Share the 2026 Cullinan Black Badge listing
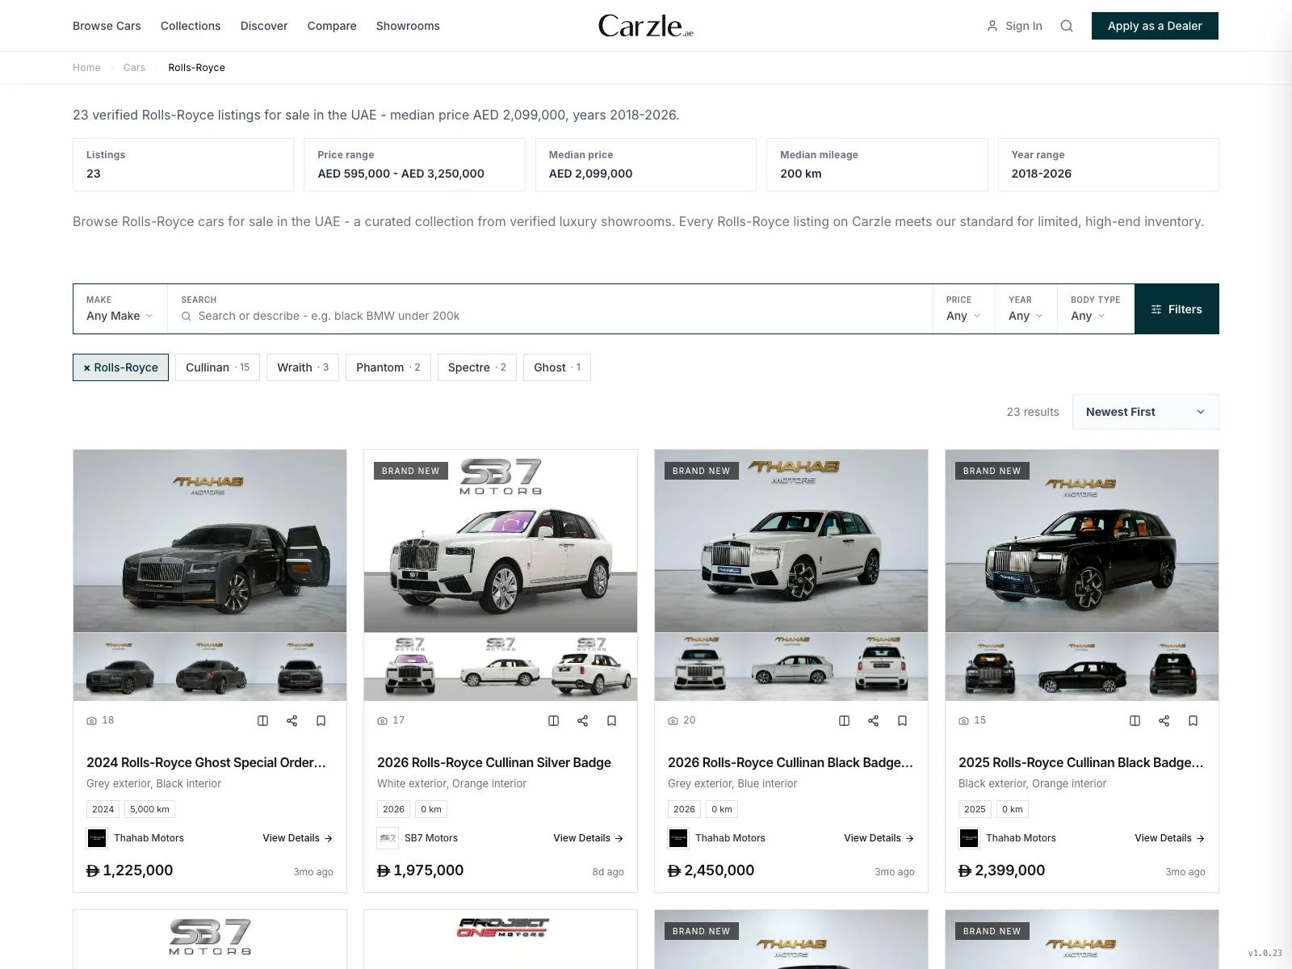1292x969 pixels. click(873, 720)
